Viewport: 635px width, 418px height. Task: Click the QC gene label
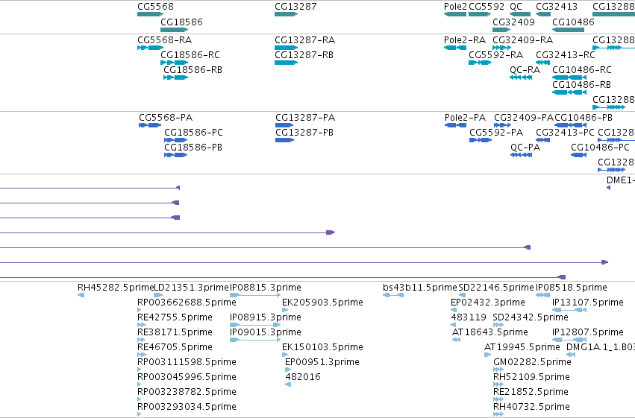coord(516,7)
